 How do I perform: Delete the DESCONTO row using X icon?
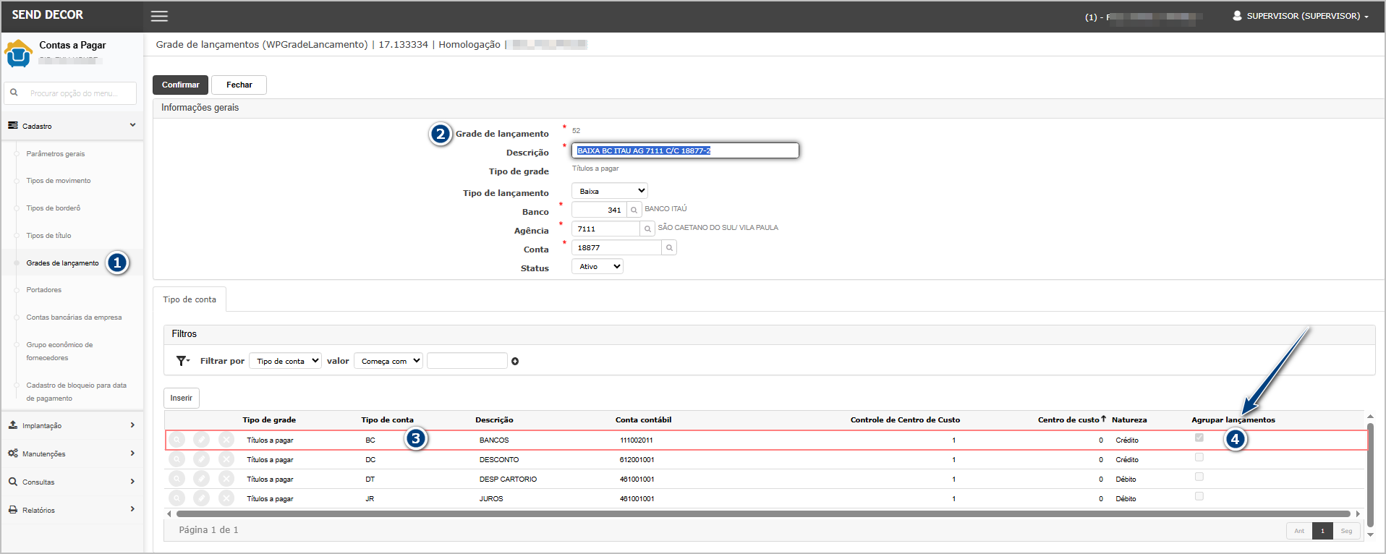(x=226, y=459)
